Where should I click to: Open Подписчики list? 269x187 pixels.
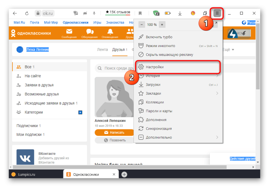(x=29, y=126)
